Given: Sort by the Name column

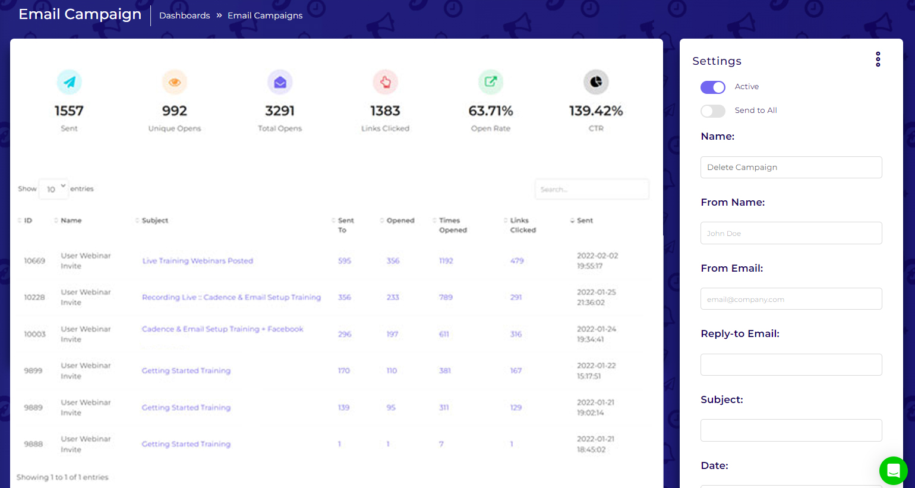Looking at the screenshot, I should coord(68,221).
